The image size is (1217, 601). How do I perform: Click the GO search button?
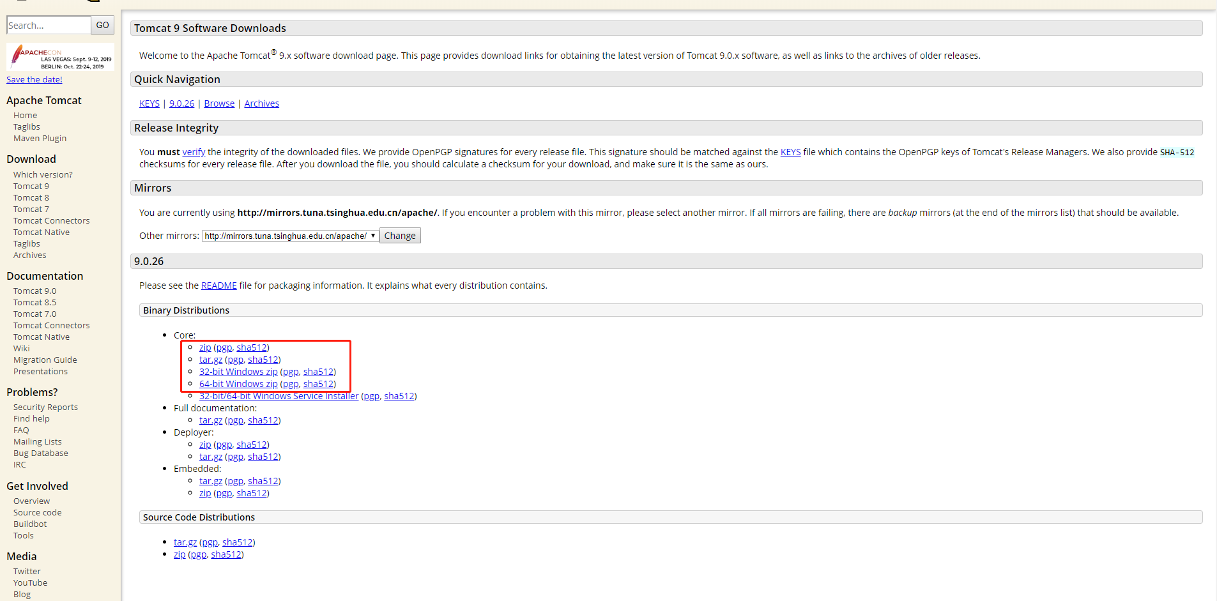pyautogui.click(x=103, y=25)
